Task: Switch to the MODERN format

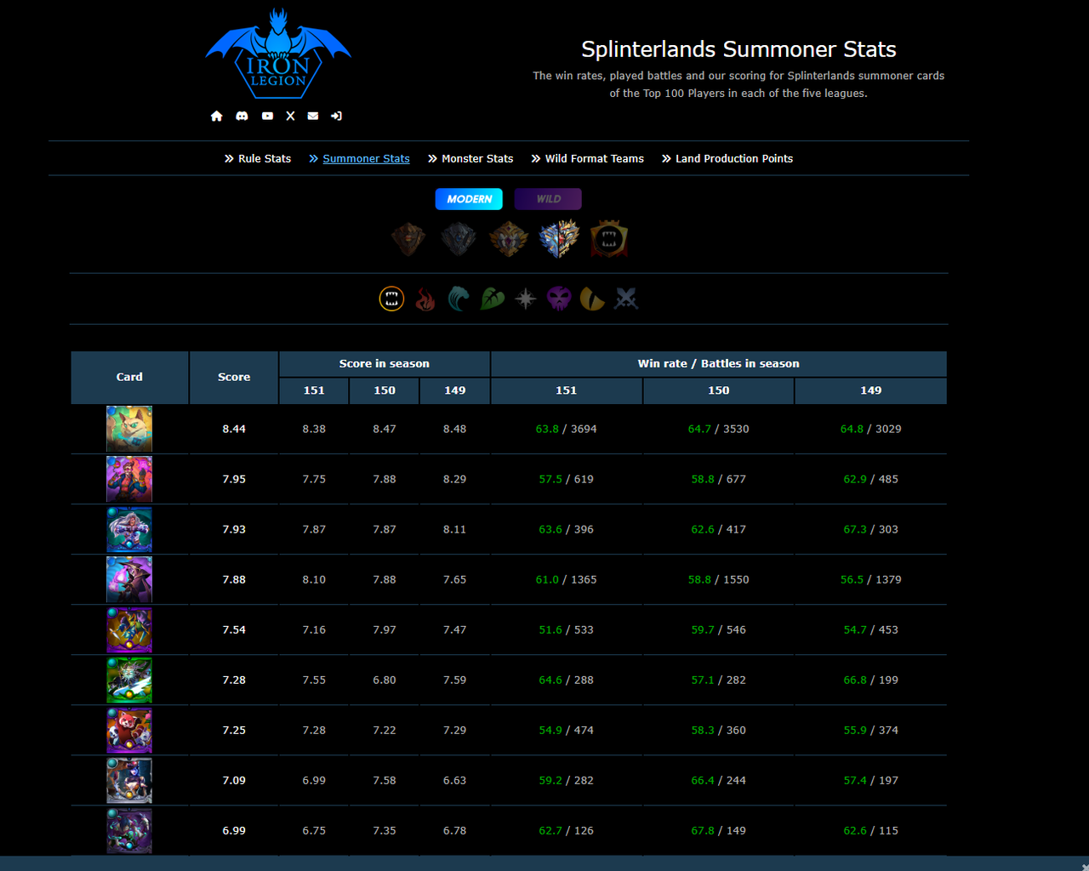Action: click(x=469, y=199)
